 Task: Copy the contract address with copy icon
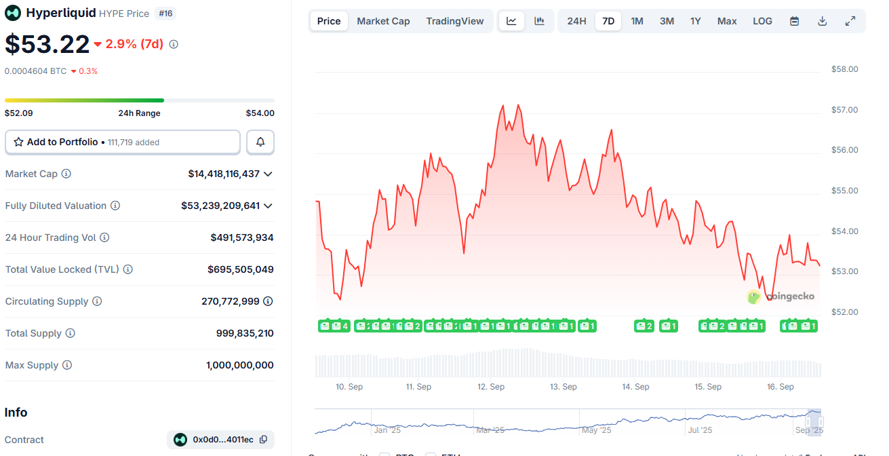point(263,440)
